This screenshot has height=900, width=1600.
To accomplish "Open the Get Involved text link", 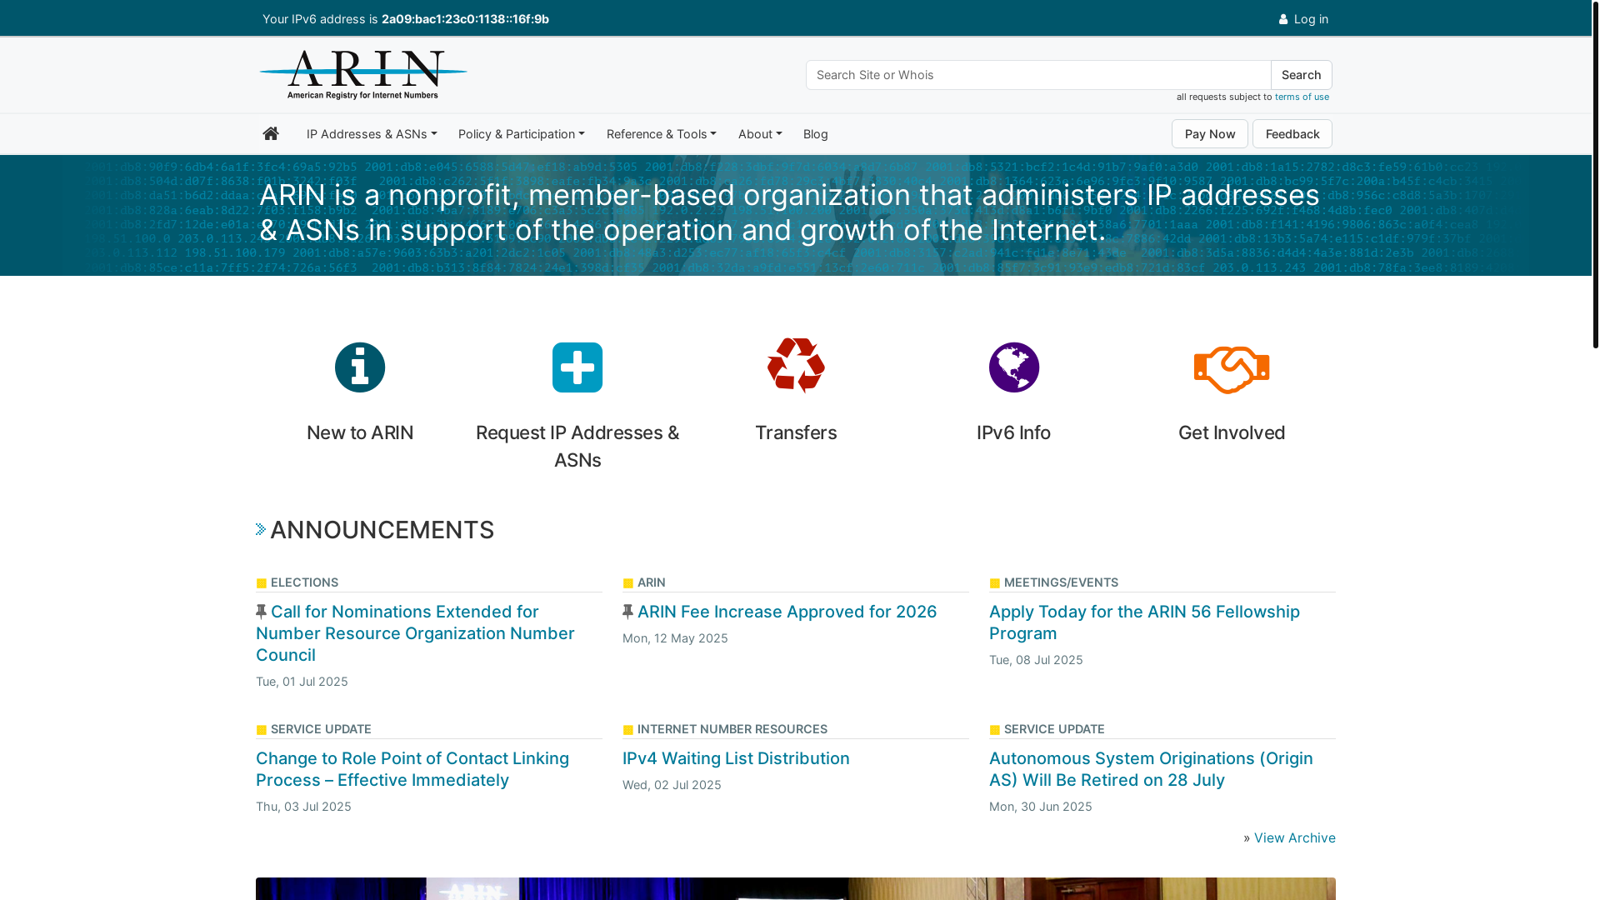I will [x=1232, y=432].
